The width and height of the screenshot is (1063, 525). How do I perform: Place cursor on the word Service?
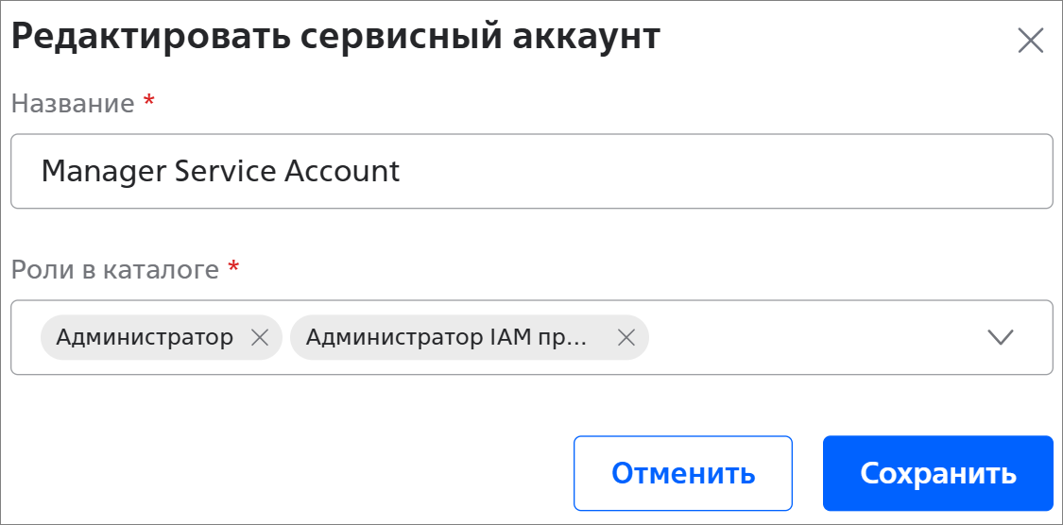pyautogui.click(x=220, y=171)
